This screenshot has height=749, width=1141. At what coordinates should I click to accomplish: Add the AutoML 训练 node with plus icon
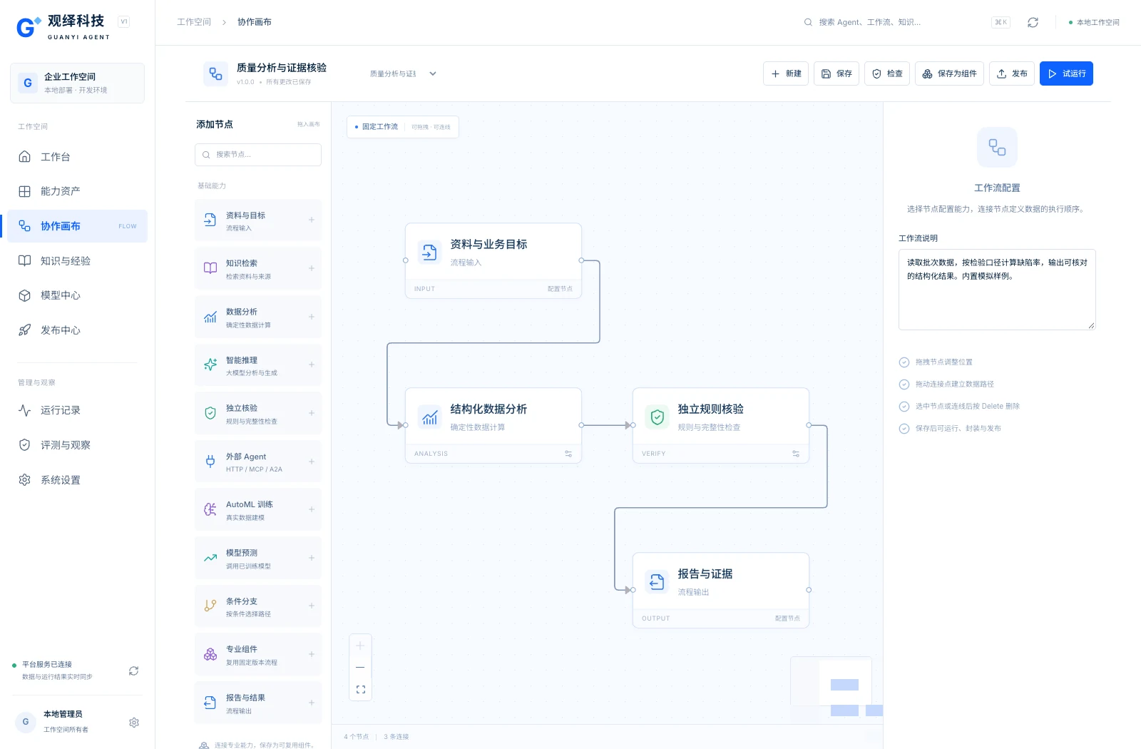[312, 509]
